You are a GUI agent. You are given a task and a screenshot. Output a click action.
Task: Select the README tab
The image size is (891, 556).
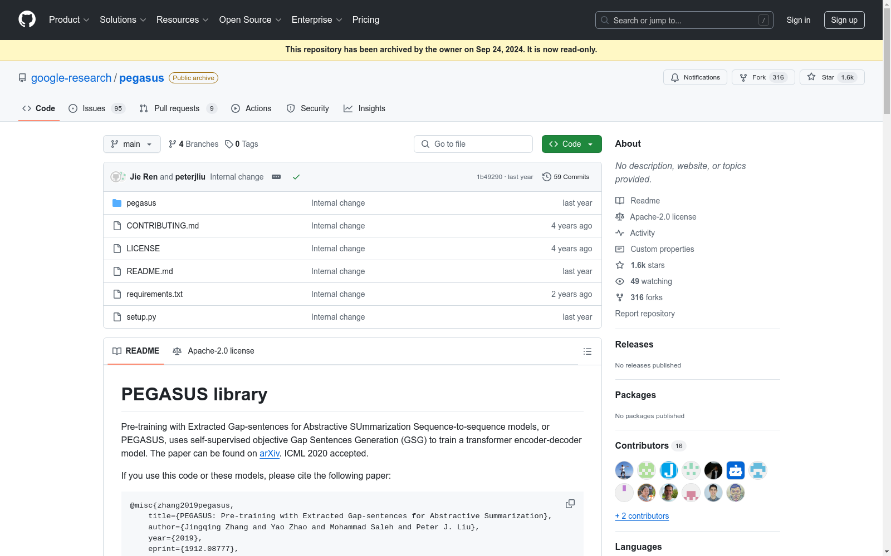click(136, 351)
